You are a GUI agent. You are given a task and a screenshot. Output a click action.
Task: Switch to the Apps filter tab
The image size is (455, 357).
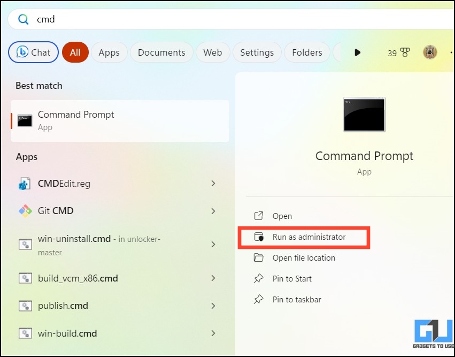(109, 52)
